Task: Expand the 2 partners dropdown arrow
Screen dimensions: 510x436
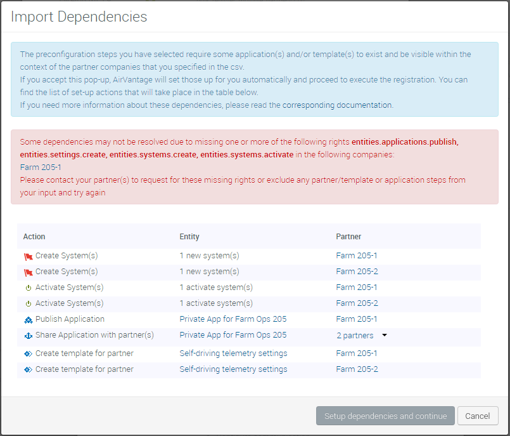Action: [x=384, y=336]
